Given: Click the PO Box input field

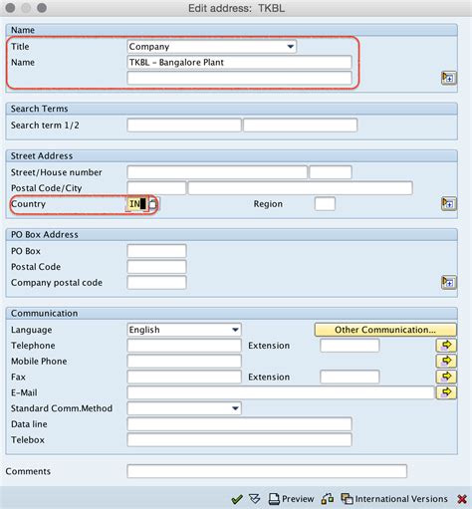Looking at the screenshot, I should coord(156,251).
